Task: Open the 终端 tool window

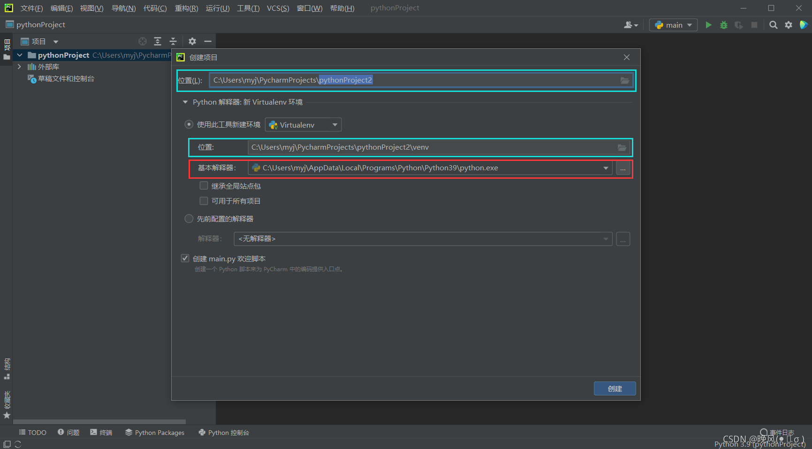Action: pos(101,433)
